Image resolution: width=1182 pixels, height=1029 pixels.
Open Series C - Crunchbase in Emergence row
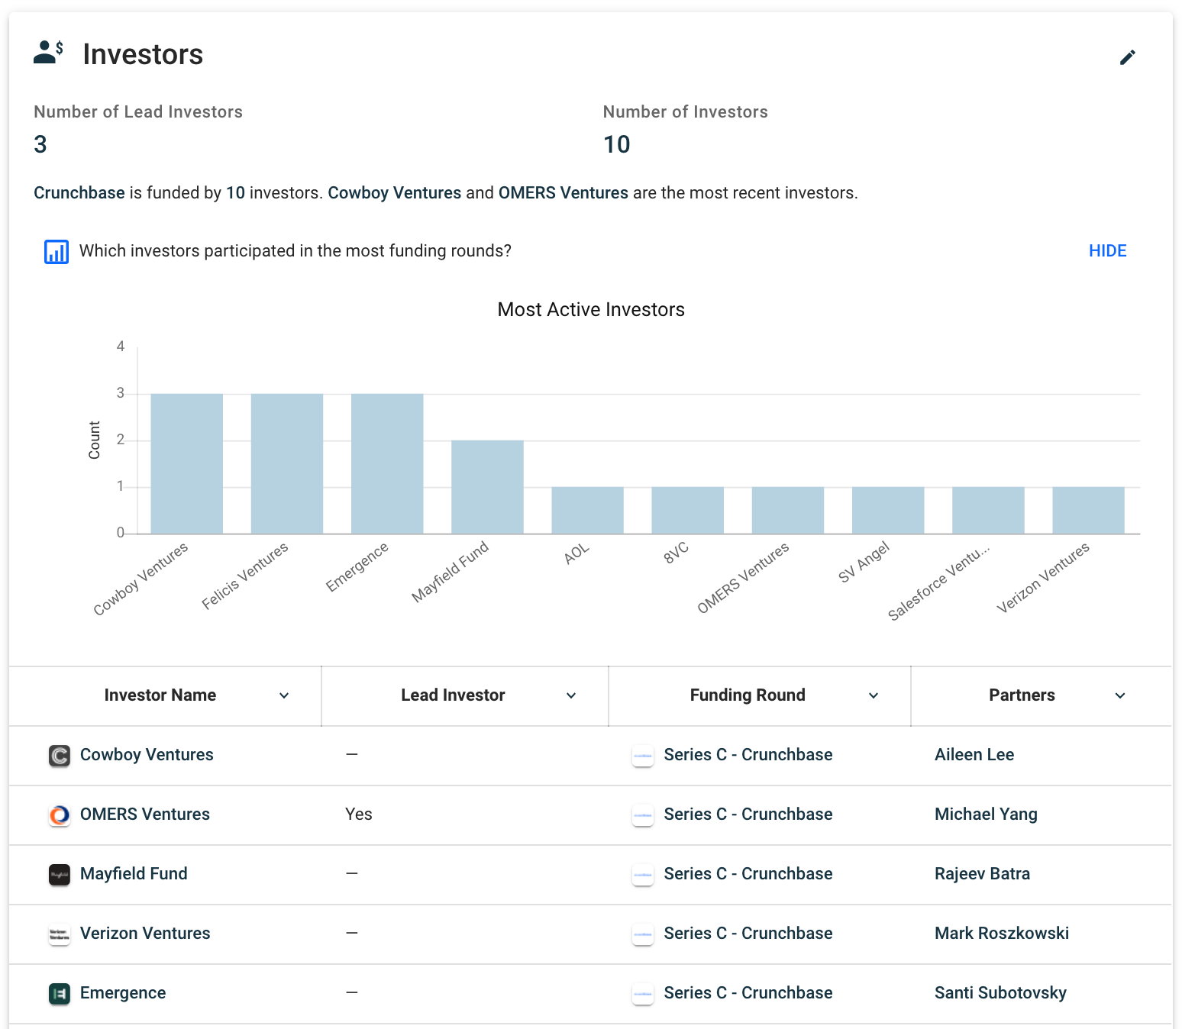click(x=748, y=993)
